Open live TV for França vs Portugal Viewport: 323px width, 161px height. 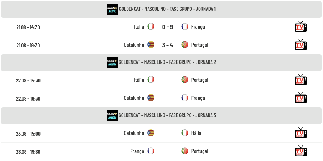[x=301, y=151]
